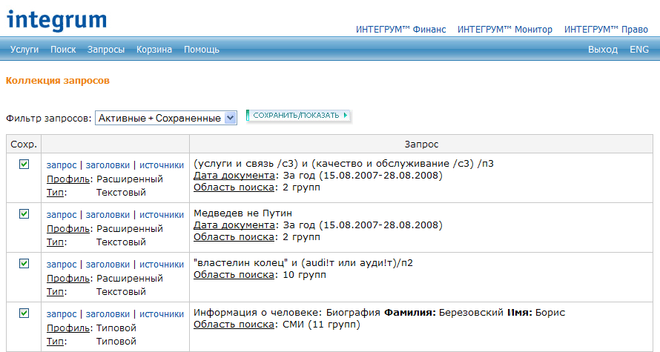Open ИНТЕГРУМ Монитор link
660x352 pixels.
[x=505, y=30]
